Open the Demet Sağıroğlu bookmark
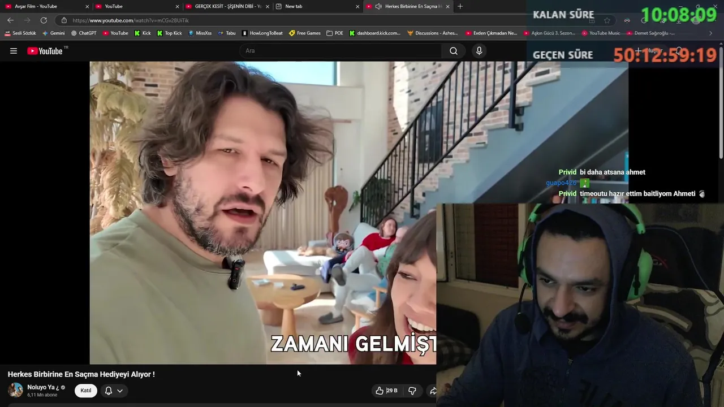The height and width of the screenshot is (407, 724). [x=650, y=33]
